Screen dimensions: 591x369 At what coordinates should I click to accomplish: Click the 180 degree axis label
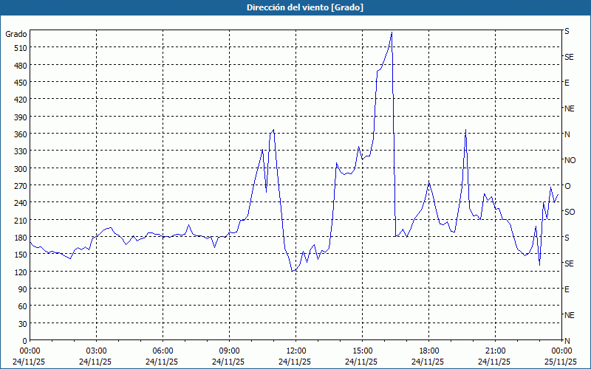point(21,237)
